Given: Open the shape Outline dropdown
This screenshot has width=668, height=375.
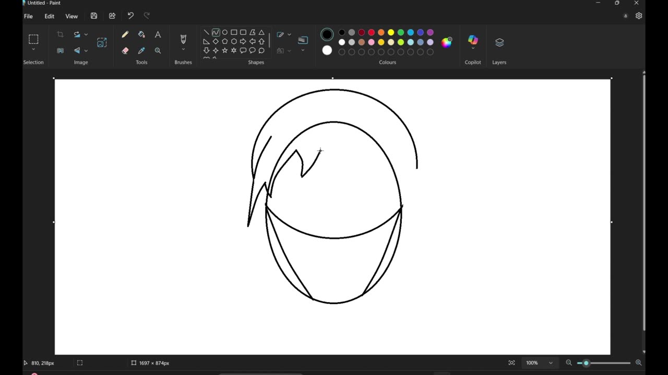Looking at the screenshot, I should pyautogui.click(x=289, y=35).
